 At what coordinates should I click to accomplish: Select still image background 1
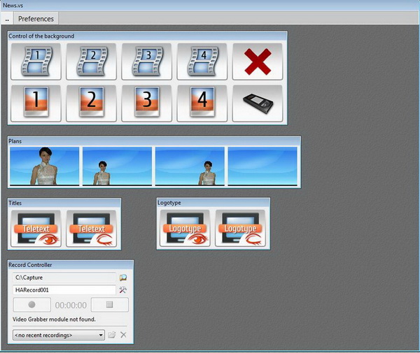(x=36, y=103)
